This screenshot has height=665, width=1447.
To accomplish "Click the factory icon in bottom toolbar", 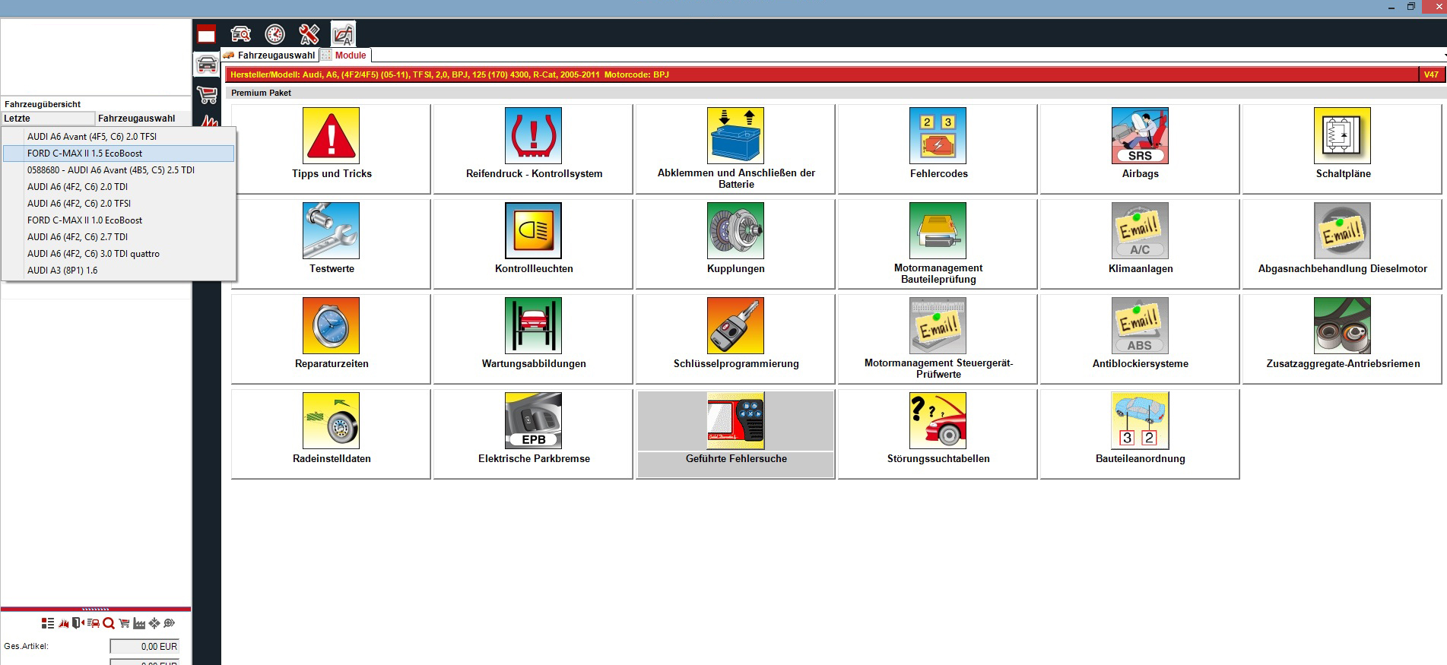I will (139, 623).
